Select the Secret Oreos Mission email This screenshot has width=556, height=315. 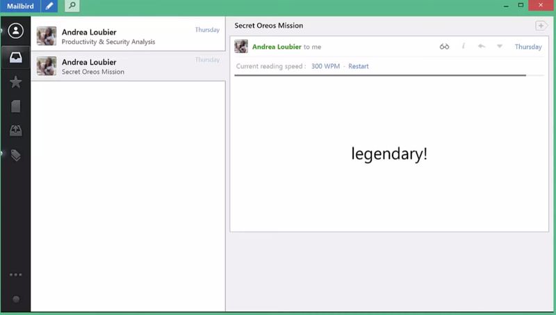pyautogui.click(x=129, y=66)
